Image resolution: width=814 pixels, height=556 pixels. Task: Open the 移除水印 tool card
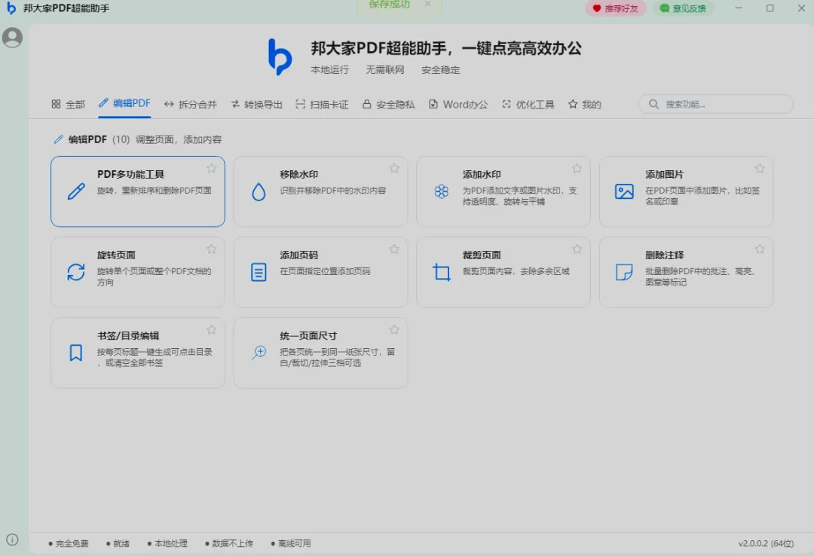tap(320, 191)
